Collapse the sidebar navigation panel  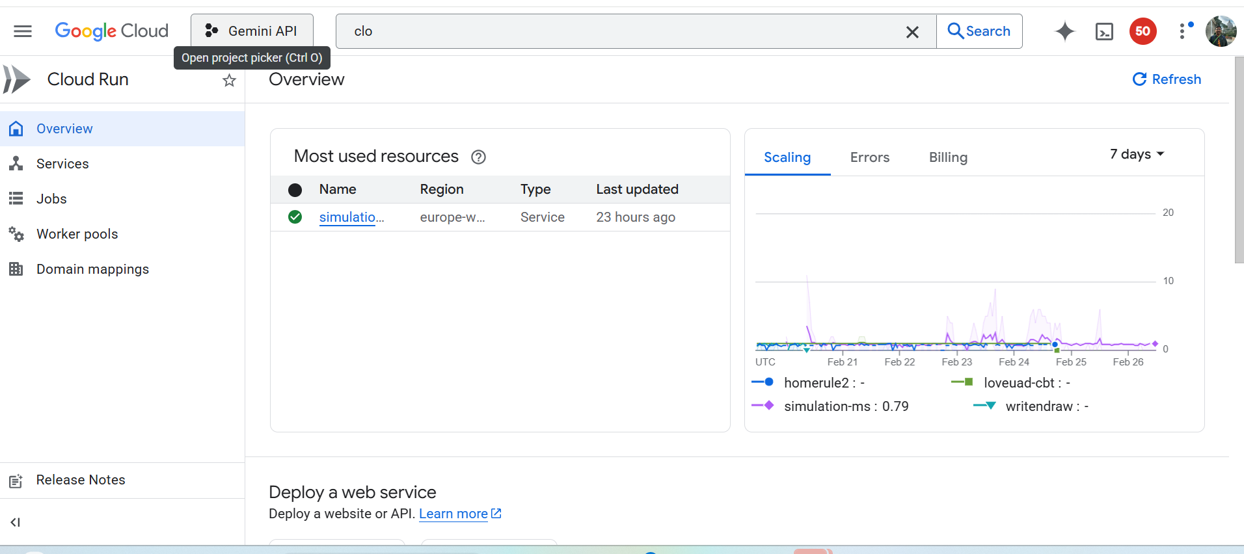[x=16, y=522]
